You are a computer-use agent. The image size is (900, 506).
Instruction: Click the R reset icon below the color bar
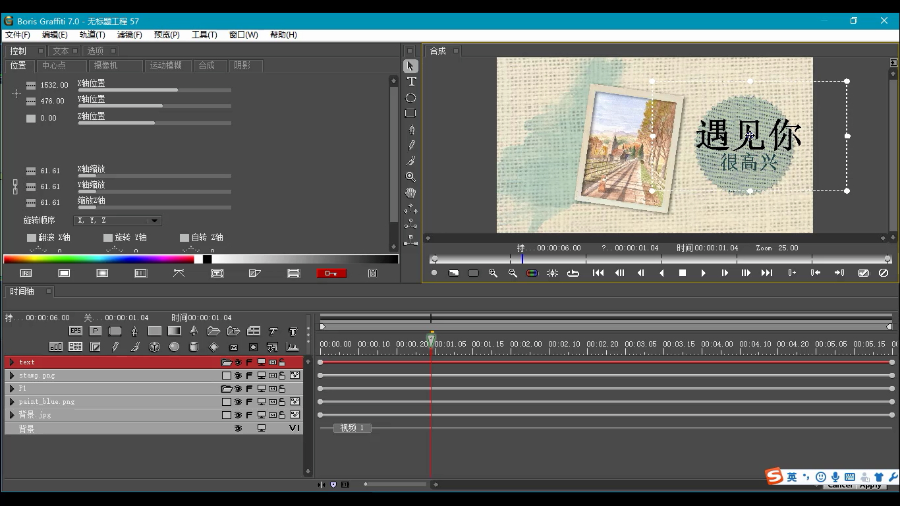[26, 273]
